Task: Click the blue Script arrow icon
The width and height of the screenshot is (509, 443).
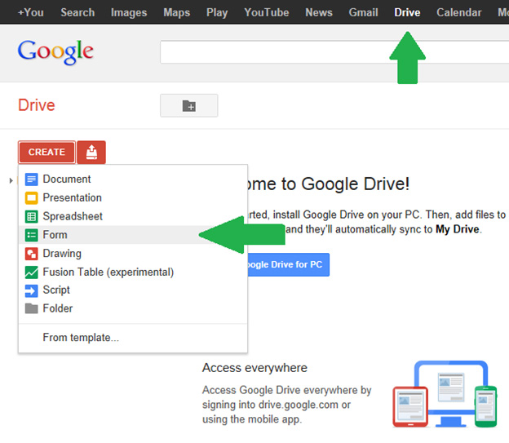Action: point(32,290)
